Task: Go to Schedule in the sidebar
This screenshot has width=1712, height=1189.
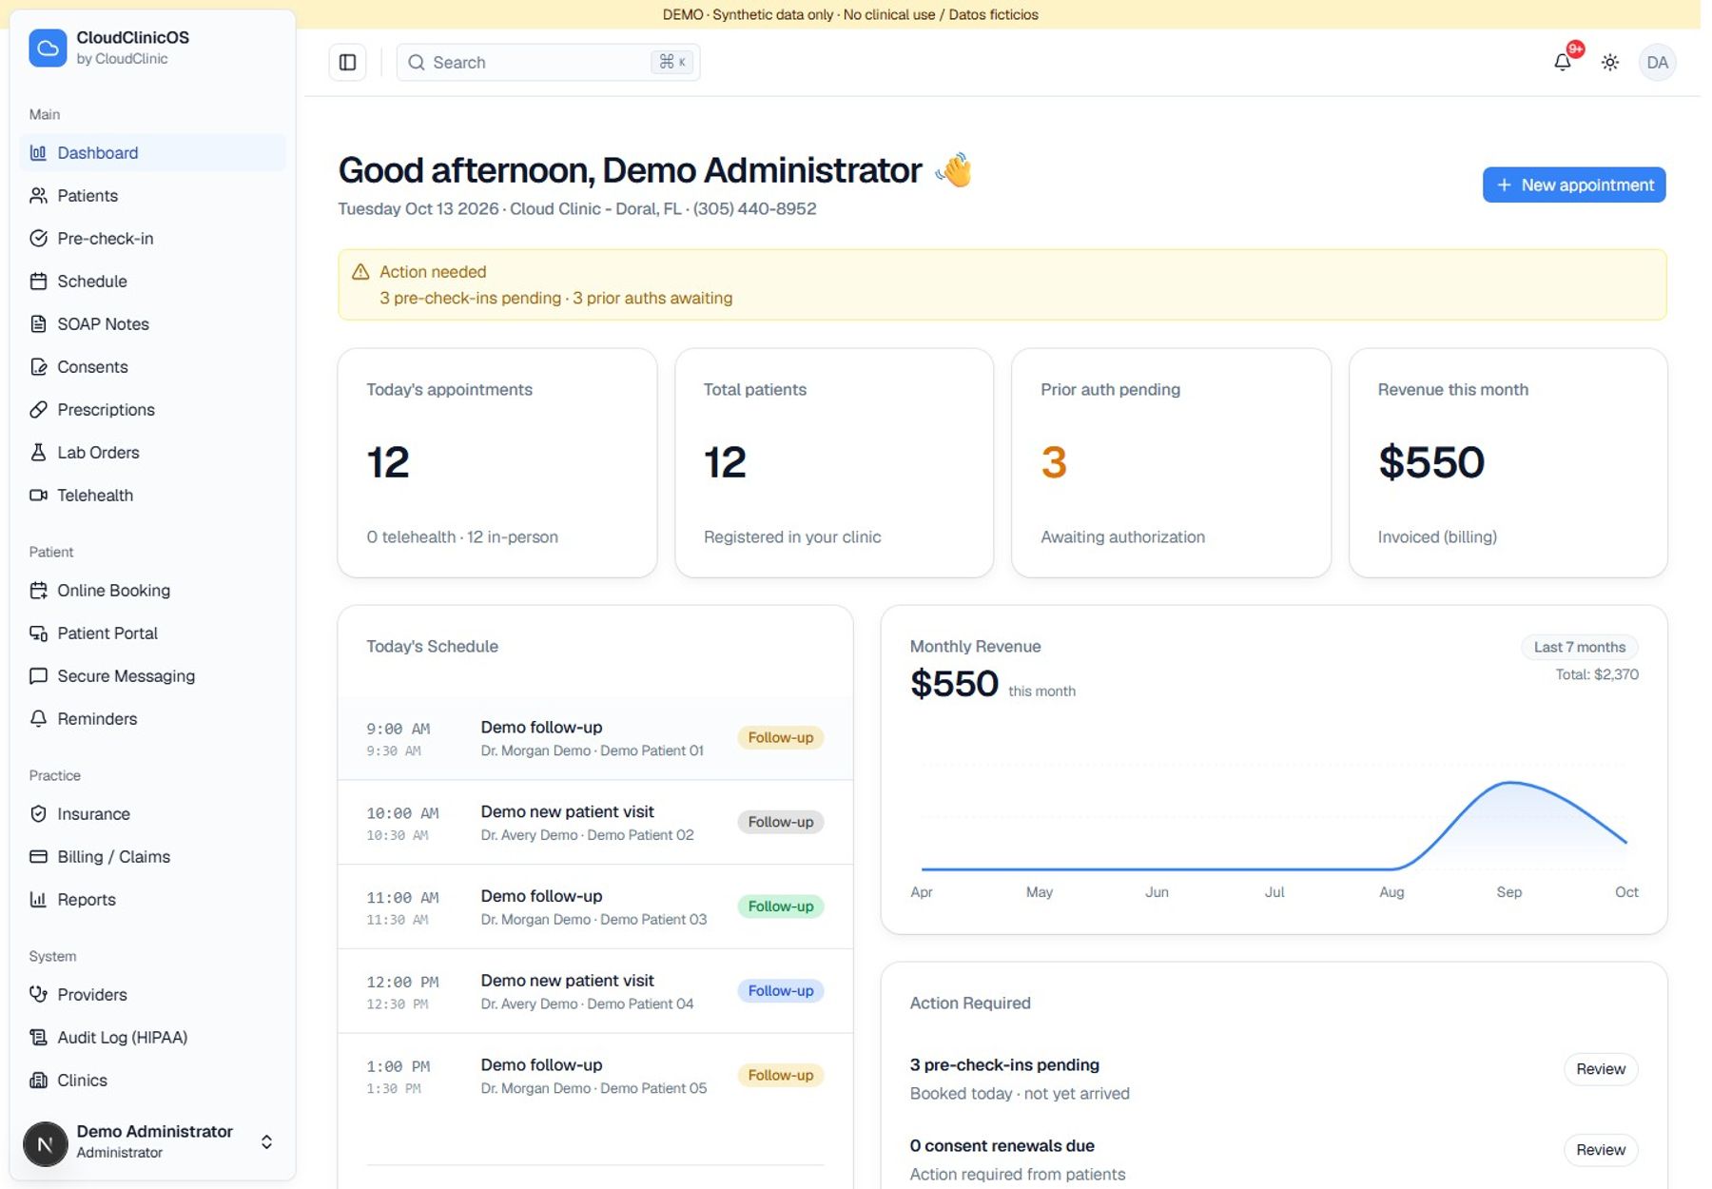Action: [x=152, y=281]
